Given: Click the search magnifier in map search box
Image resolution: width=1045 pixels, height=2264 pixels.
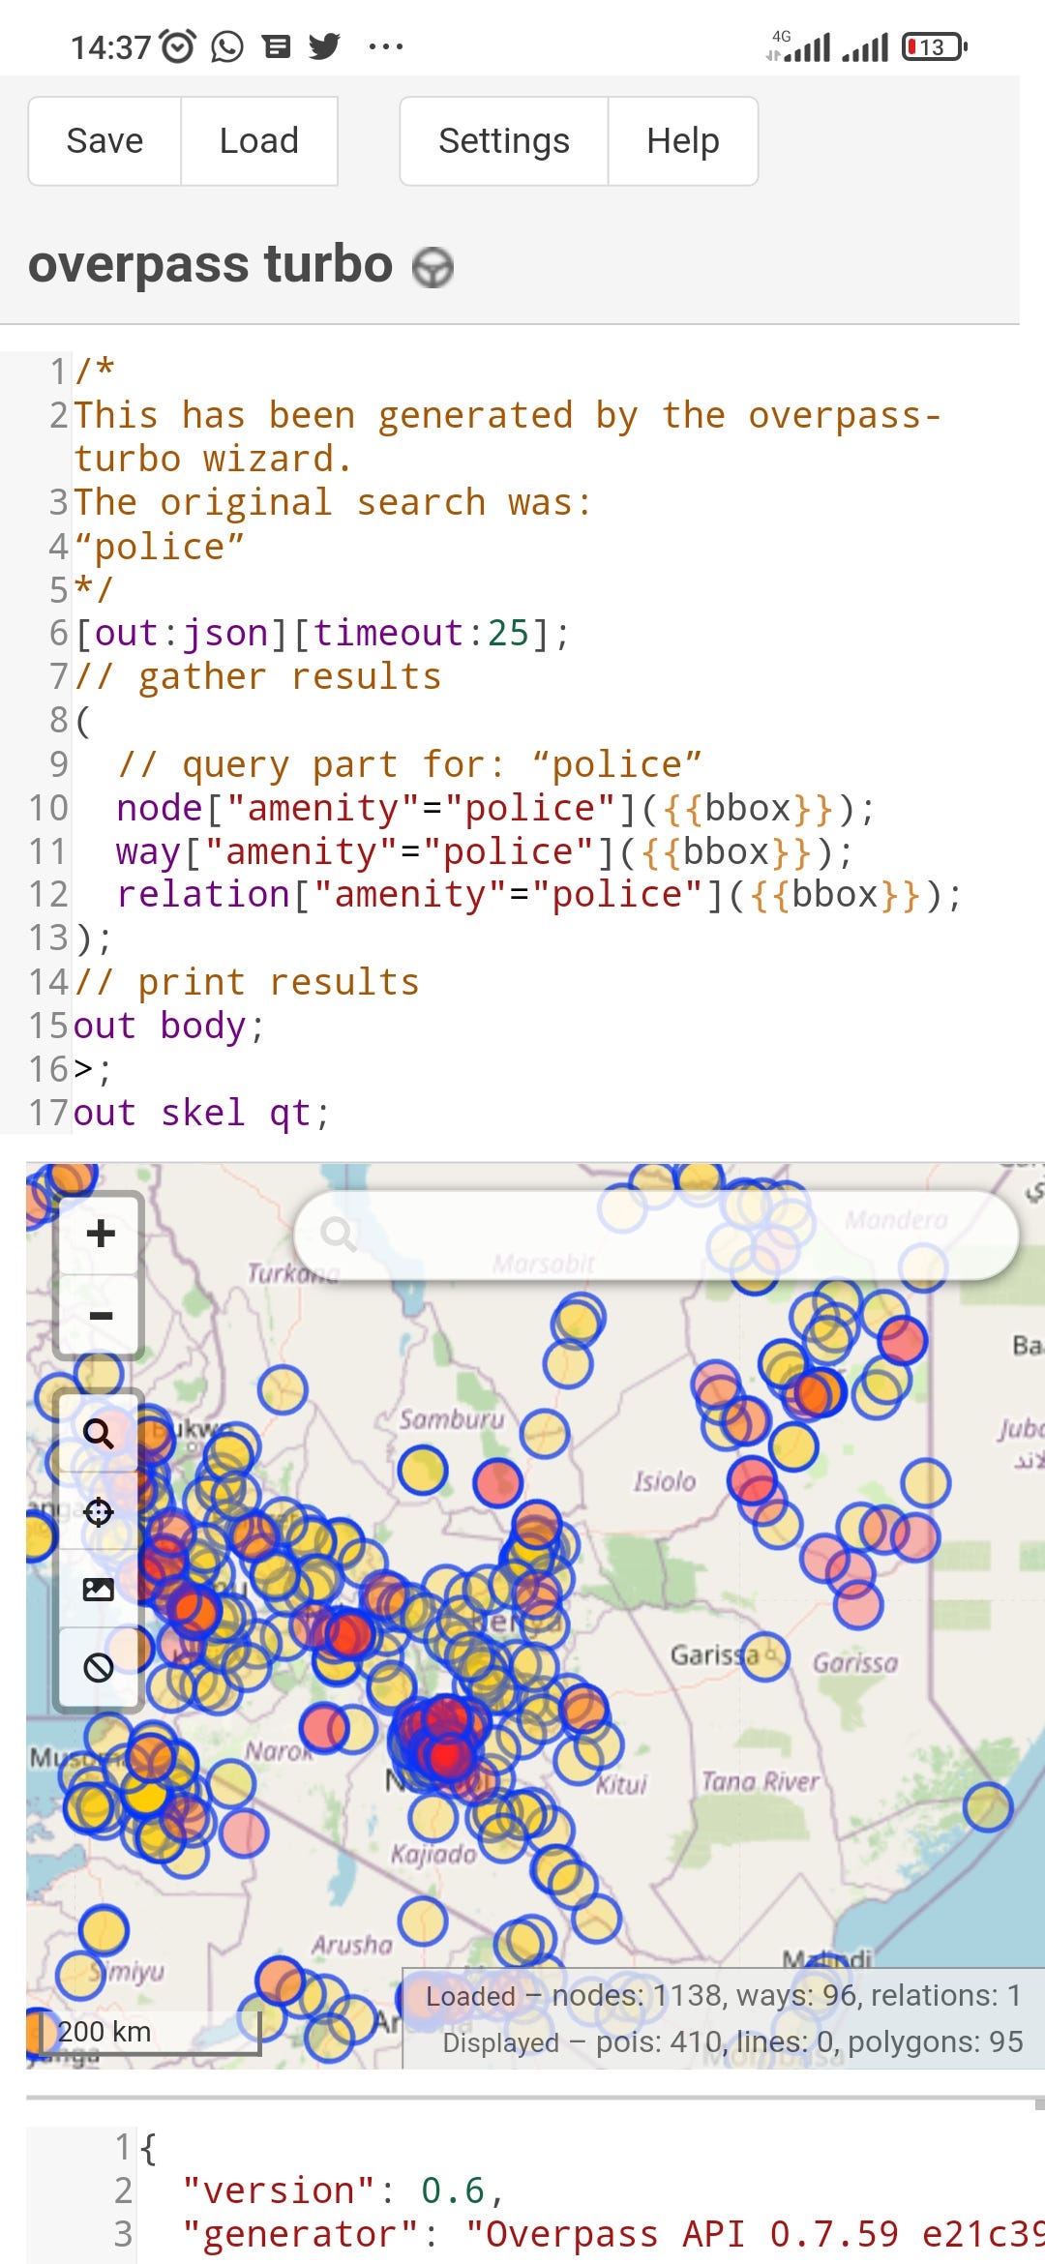Looking at the screenshot, I should tap(338, 1235).
